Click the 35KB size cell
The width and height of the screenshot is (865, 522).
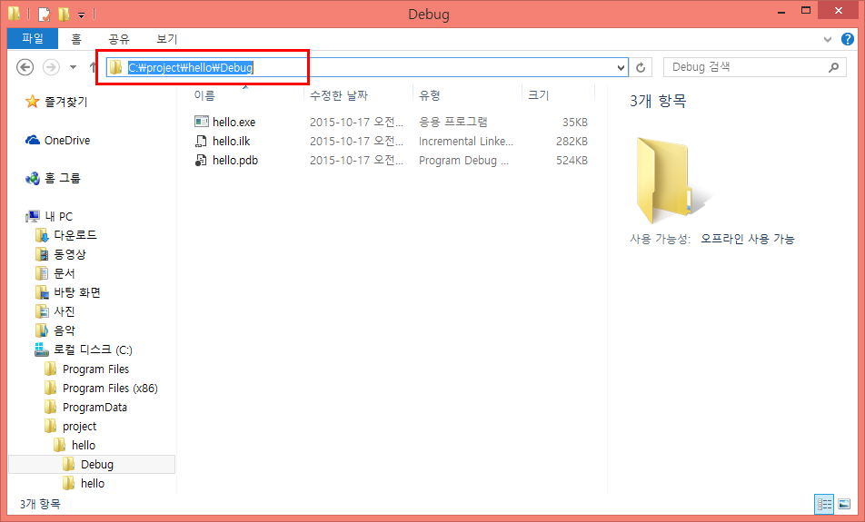tap(575, 122)
